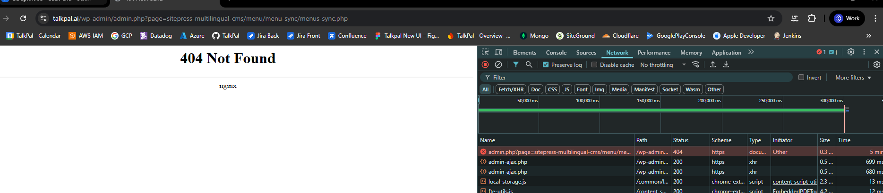883x193 pixels.
Task: Switch to the Console tab
Action: click(x=556, y=53)
